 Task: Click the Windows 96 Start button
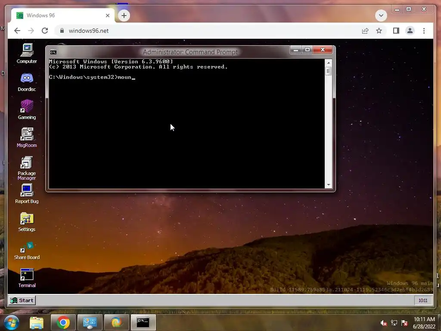click(22, 300)
